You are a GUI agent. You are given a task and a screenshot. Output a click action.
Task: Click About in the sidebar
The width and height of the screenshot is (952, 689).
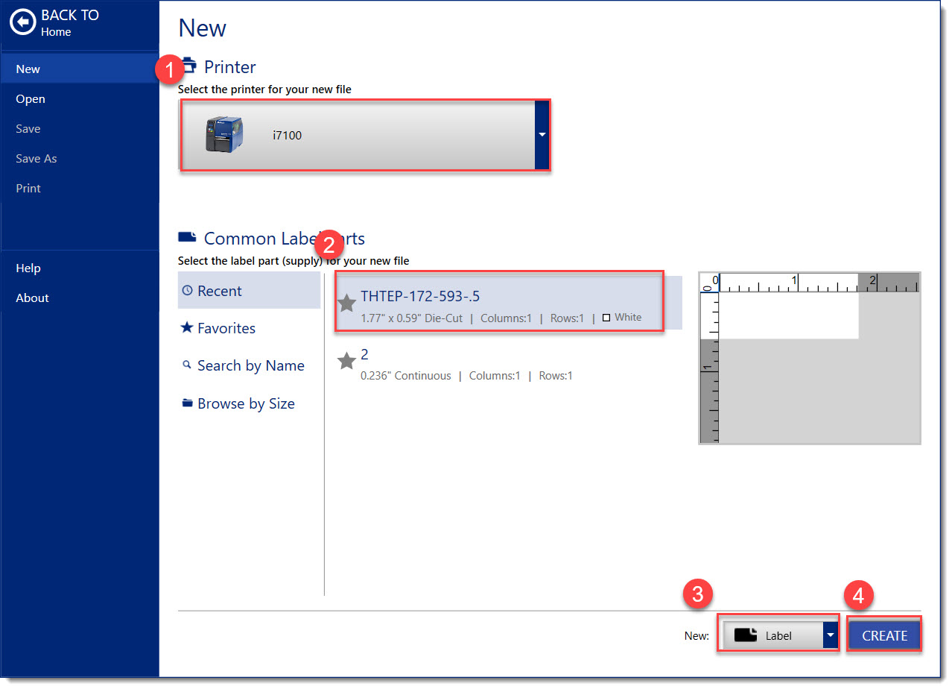click(x=32, y=298)
